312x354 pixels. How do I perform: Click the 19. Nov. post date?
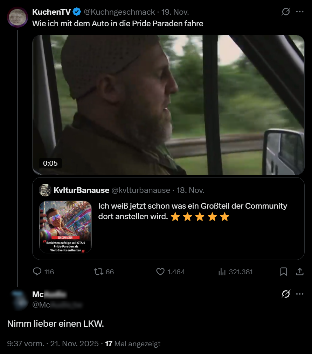tap(175, 12)
